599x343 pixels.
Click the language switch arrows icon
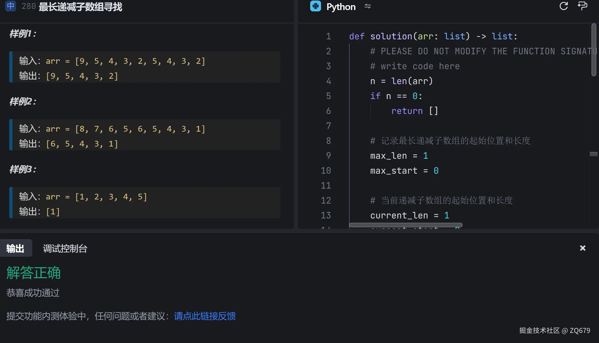coord(367,6)
